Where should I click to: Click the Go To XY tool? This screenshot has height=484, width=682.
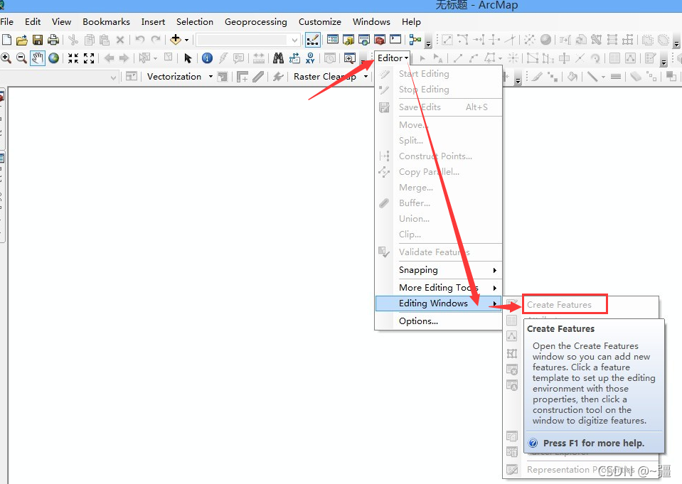pos(310,58)
